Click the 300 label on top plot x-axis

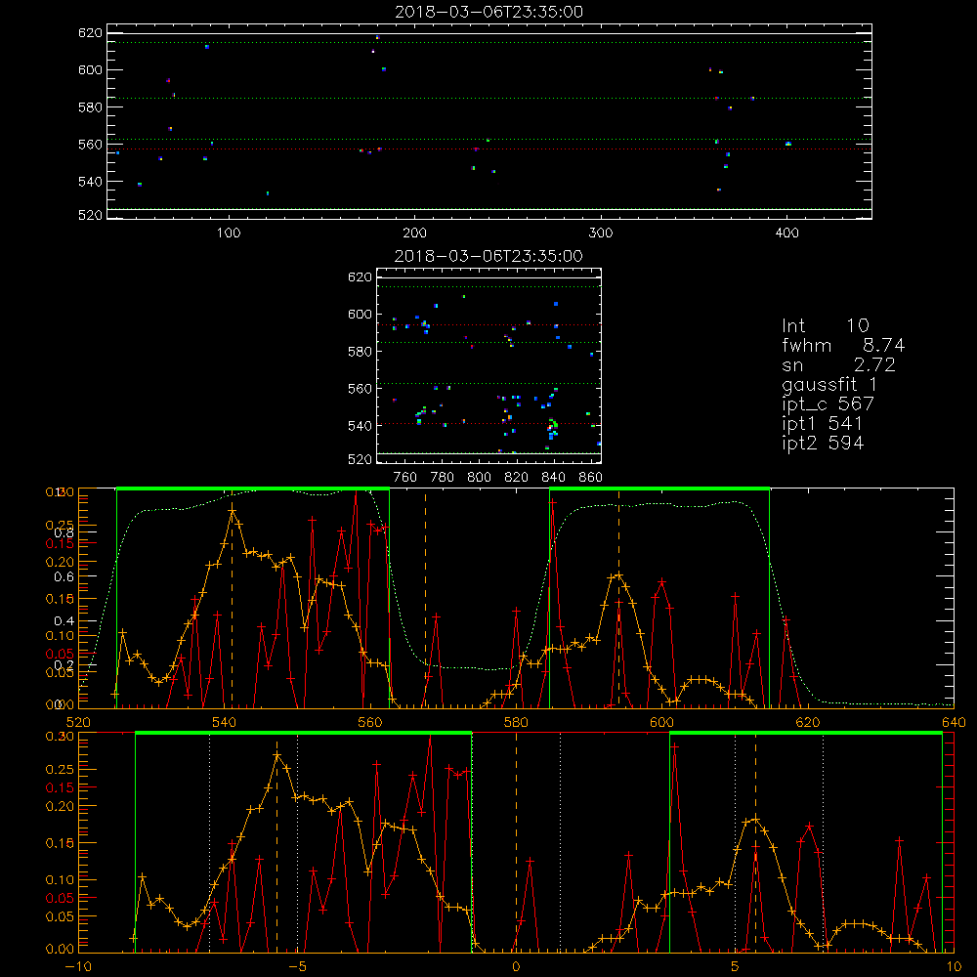click(x=601, y=234)
